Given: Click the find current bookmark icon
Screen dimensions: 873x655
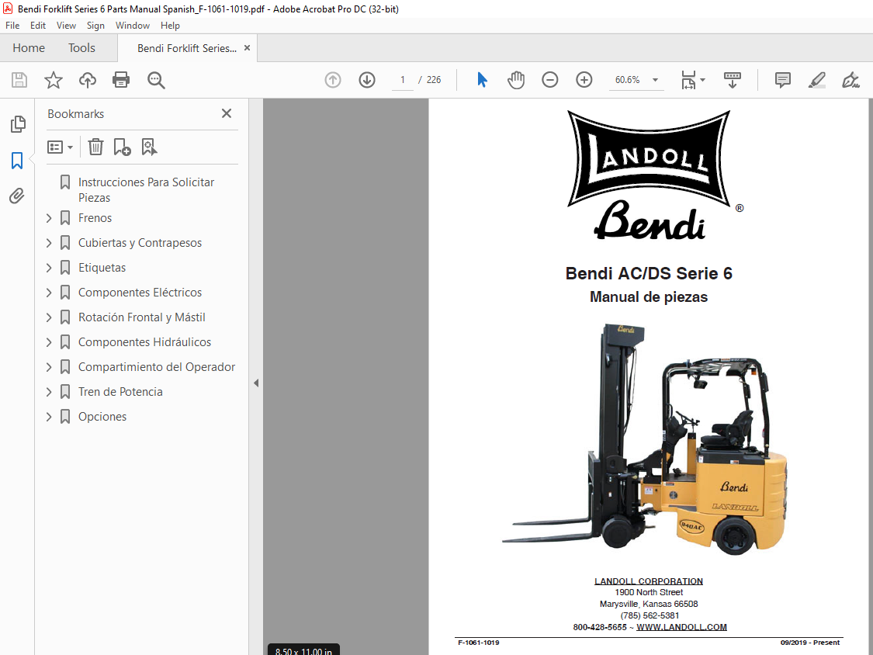Looking at the screenshot, I should (x=149, y=147).
